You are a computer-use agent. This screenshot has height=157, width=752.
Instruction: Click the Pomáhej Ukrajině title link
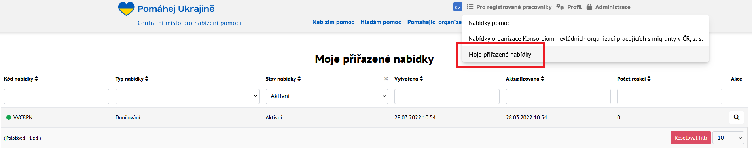176,9
